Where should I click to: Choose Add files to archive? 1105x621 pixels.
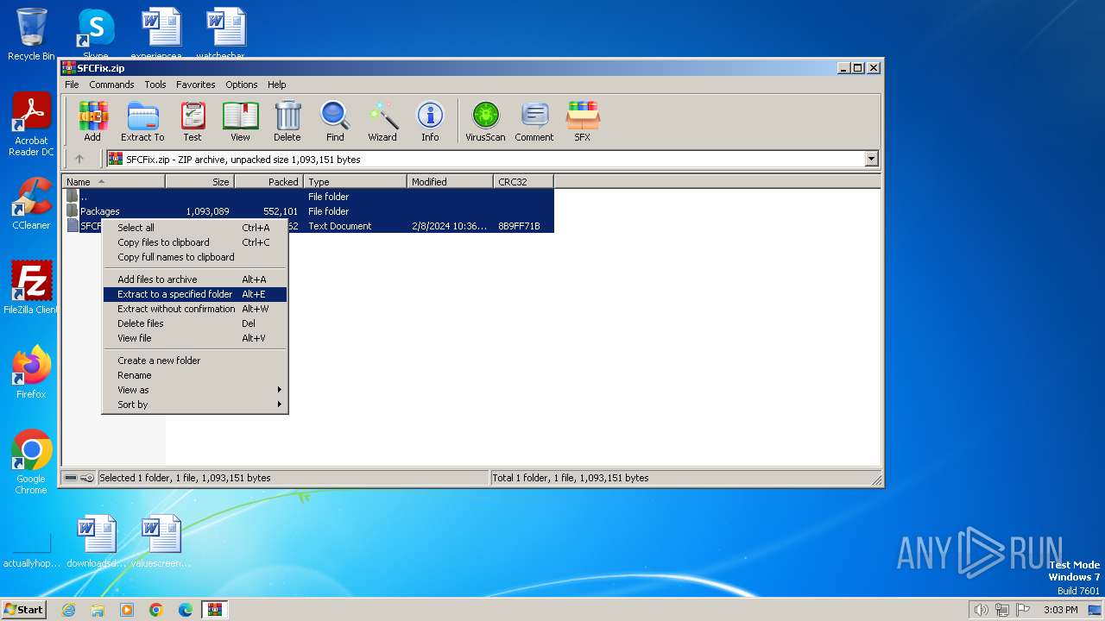195,279
